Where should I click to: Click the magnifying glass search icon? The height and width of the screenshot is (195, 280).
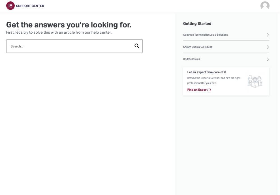137,46
